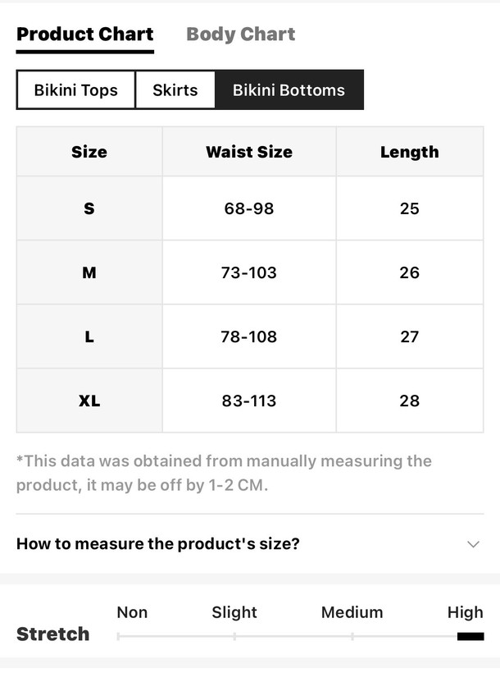Click the Slight tick on Stretch bar
This screenshot has width=500, height=673.
234,636
